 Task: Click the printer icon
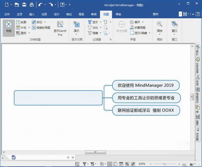[32, 5]
